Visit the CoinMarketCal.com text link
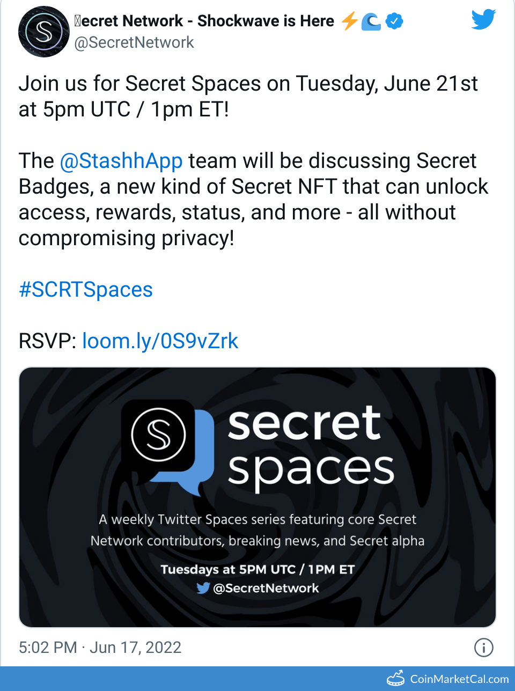Screen dimensions: 515x691 (x=459, y=679)
